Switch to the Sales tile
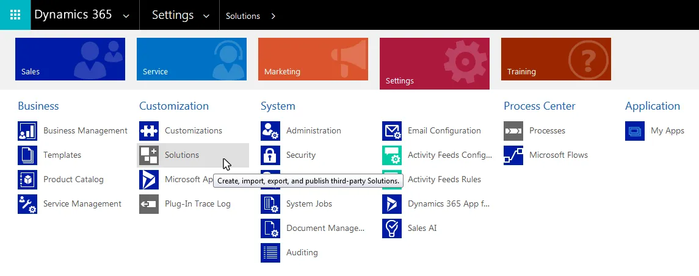Screen dimensions: 699x276 tap(70, 59)
